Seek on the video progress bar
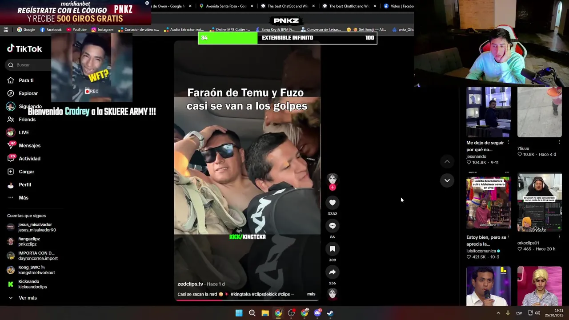The height and width of the screenshot is (320, 569). (x=247, y=300)
